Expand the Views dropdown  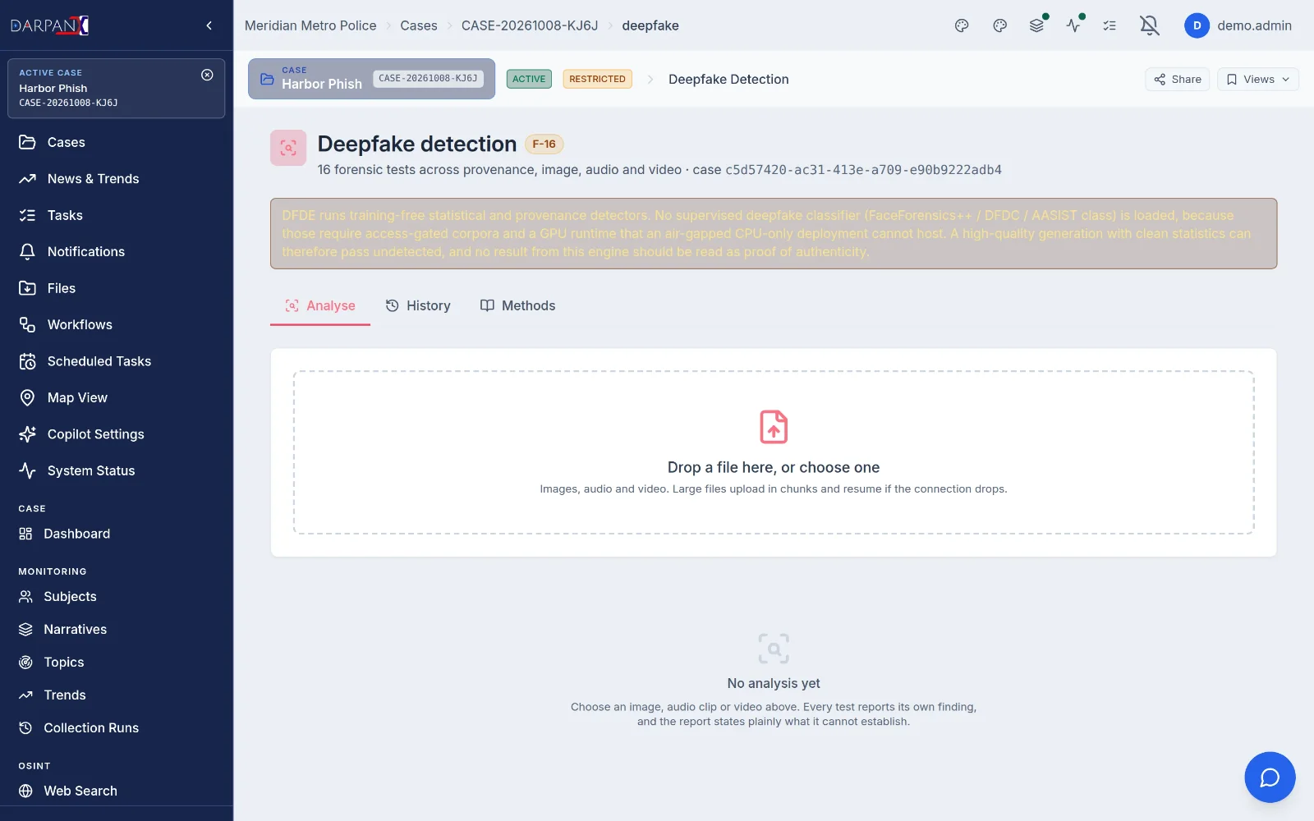pyautogui.click(x=1257, y=79)
